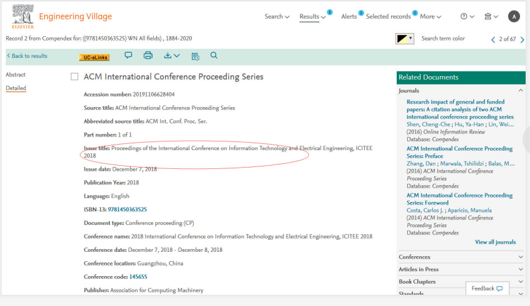Click the comment bubble icon in toolbar
The height and width of the screenshot is (306, 530).
click(x=128, y=55)
